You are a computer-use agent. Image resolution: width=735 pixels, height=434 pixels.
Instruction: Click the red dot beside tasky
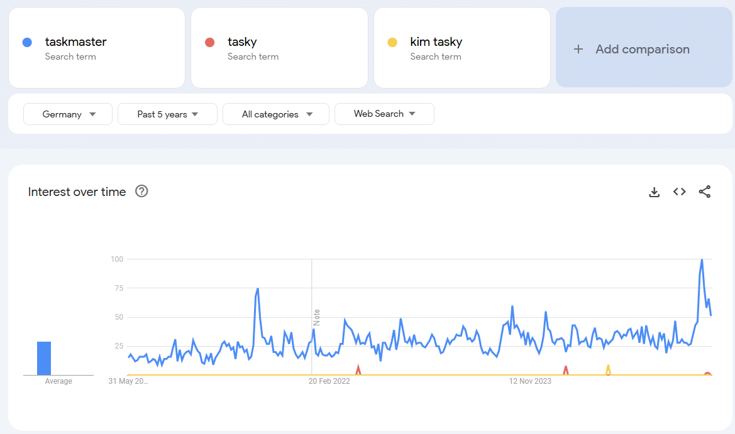(x=210, y=42)
